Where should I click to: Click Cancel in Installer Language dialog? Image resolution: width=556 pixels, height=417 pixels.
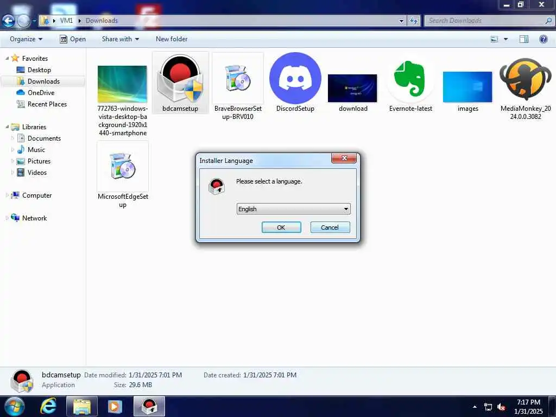coord(330,228)
